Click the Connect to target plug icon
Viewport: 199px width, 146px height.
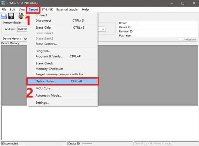tap(21, 16)
